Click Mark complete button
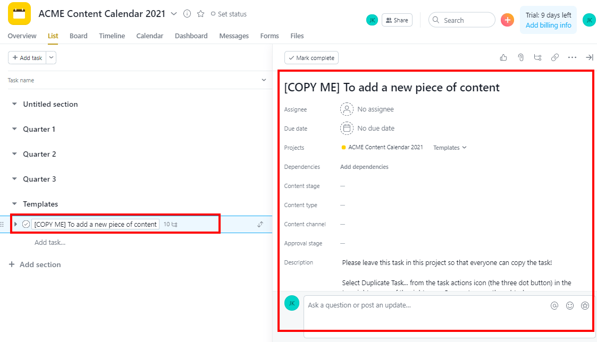 click(x=312, y=58)
